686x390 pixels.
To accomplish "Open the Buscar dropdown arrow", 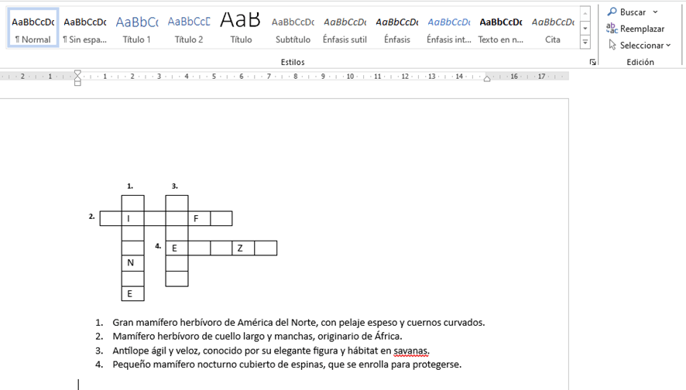I will pos(655,12).
